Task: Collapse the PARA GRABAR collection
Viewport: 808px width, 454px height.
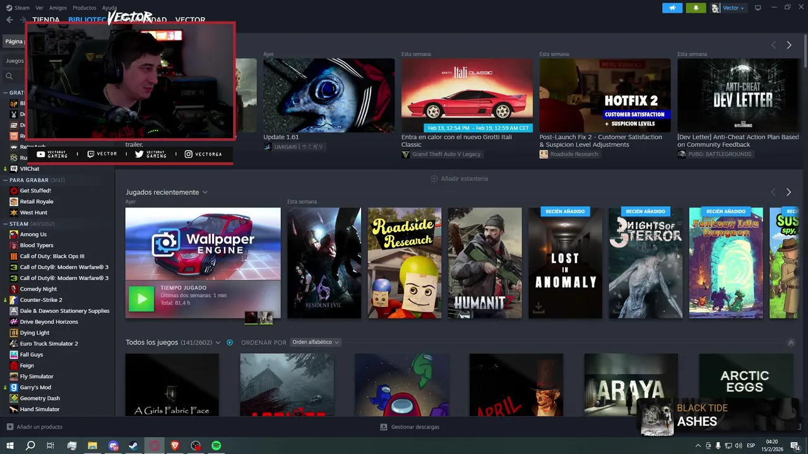Action: (5, 180)
